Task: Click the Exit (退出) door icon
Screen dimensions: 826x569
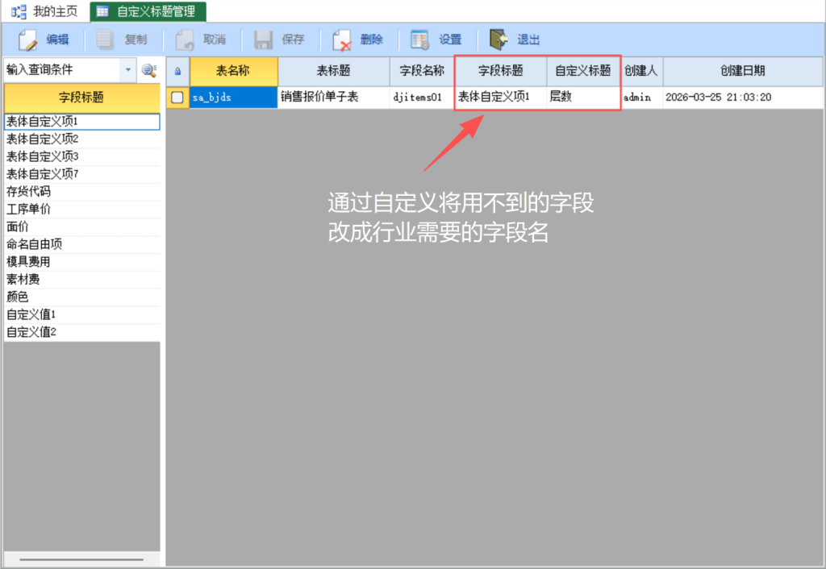Action: coord(499,39)
